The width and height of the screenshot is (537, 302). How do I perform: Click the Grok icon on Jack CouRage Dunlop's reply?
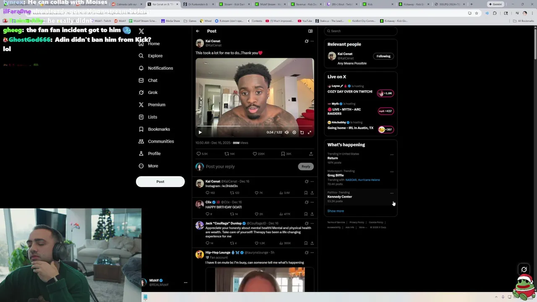pyautogui.click(x=306, y=224)
